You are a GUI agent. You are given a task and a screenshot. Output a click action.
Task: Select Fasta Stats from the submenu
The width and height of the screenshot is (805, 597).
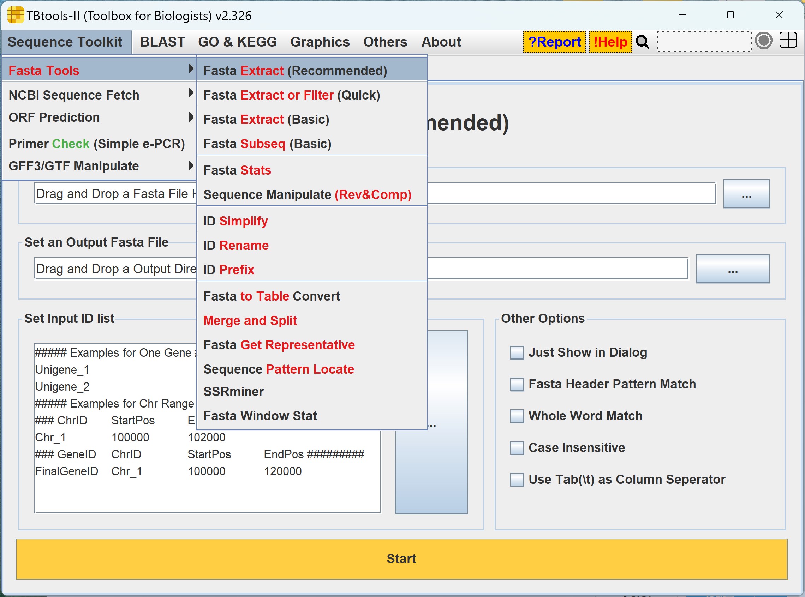pyautogui.click(x=237, y=170)
